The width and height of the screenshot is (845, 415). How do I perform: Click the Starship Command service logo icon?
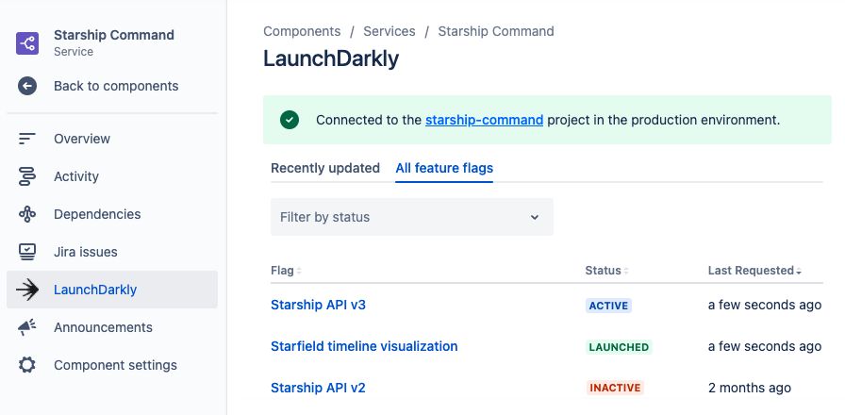[27, 42]
